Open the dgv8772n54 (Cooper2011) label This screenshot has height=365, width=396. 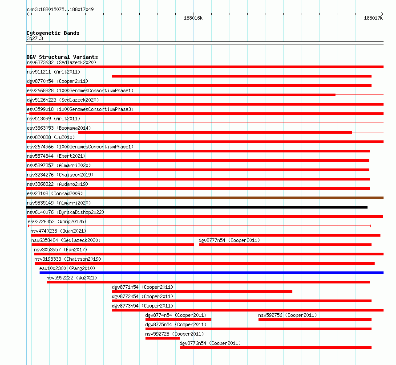tap(142, 296)
